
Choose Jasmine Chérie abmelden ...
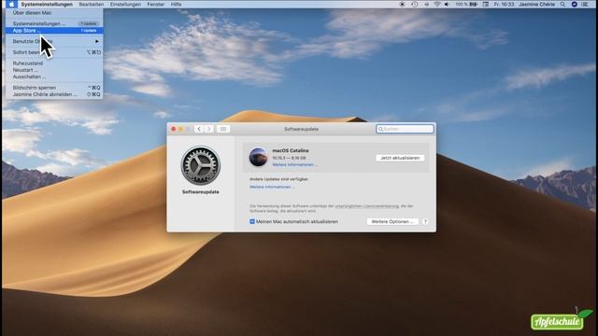54,94
